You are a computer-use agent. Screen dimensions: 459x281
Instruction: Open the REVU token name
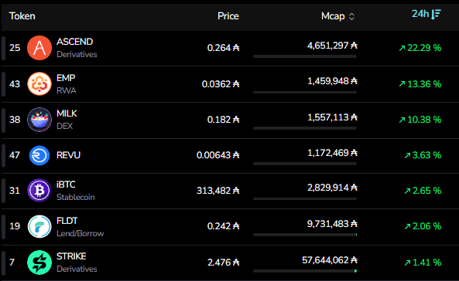pos(68,155)
